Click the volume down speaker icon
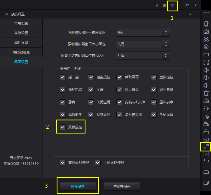The image size is (211, 195). coord(206,78)
